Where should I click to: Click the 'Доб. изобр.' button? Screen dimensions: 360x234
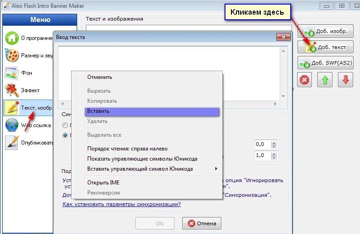[x=325, y=31]
